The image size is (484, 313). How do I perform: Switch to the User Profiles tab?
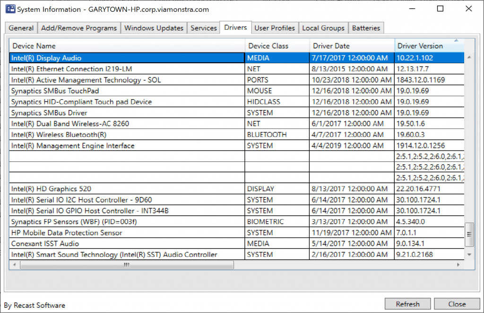(275, 27)
